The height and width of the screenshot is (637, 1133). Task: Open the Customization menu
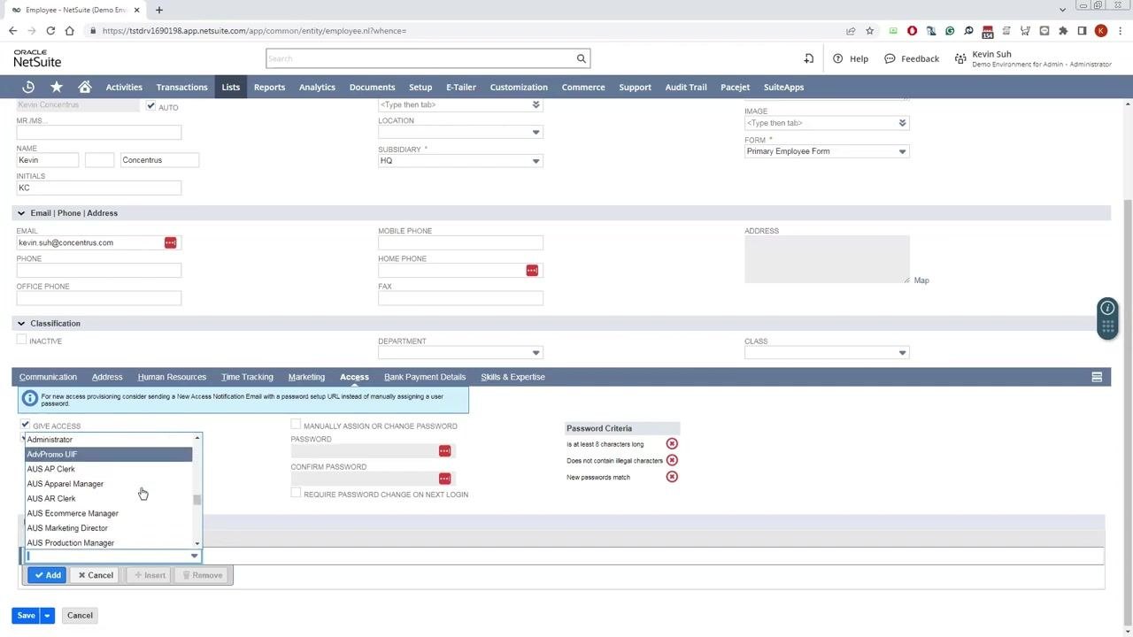519,87
